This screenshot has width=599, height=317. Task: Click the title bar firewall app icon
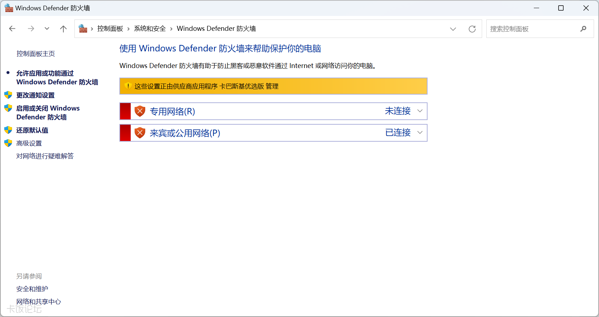tap(9, 8)
